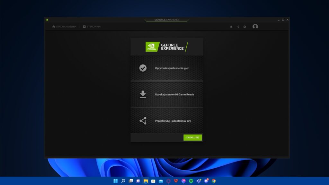Open the Teams Chat taskbar icon
The image size is (329, 185).
pyautogui.click(x=138, y=181)
